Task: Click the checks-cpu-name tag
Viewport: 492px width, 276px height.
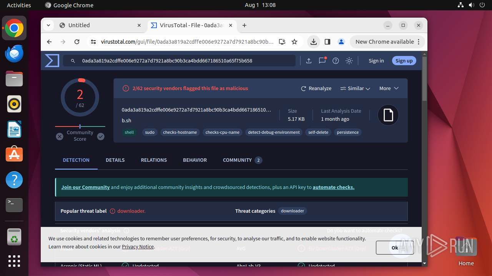Action: coord(223,132)
